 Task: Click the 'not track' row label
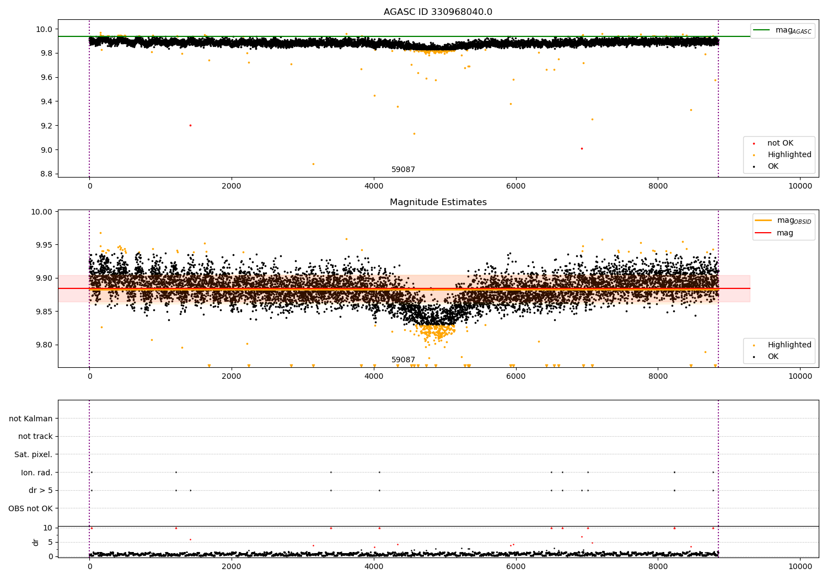coord(35,436)
